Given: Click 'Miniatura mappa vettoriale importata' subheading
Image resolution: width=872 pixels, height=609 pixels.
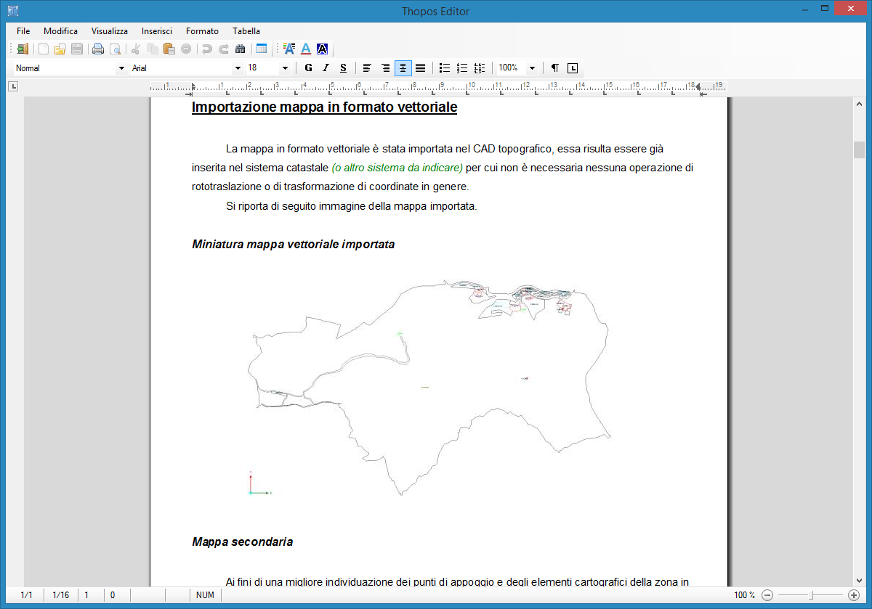Looking at the screenshot, I should coord(294,245).
